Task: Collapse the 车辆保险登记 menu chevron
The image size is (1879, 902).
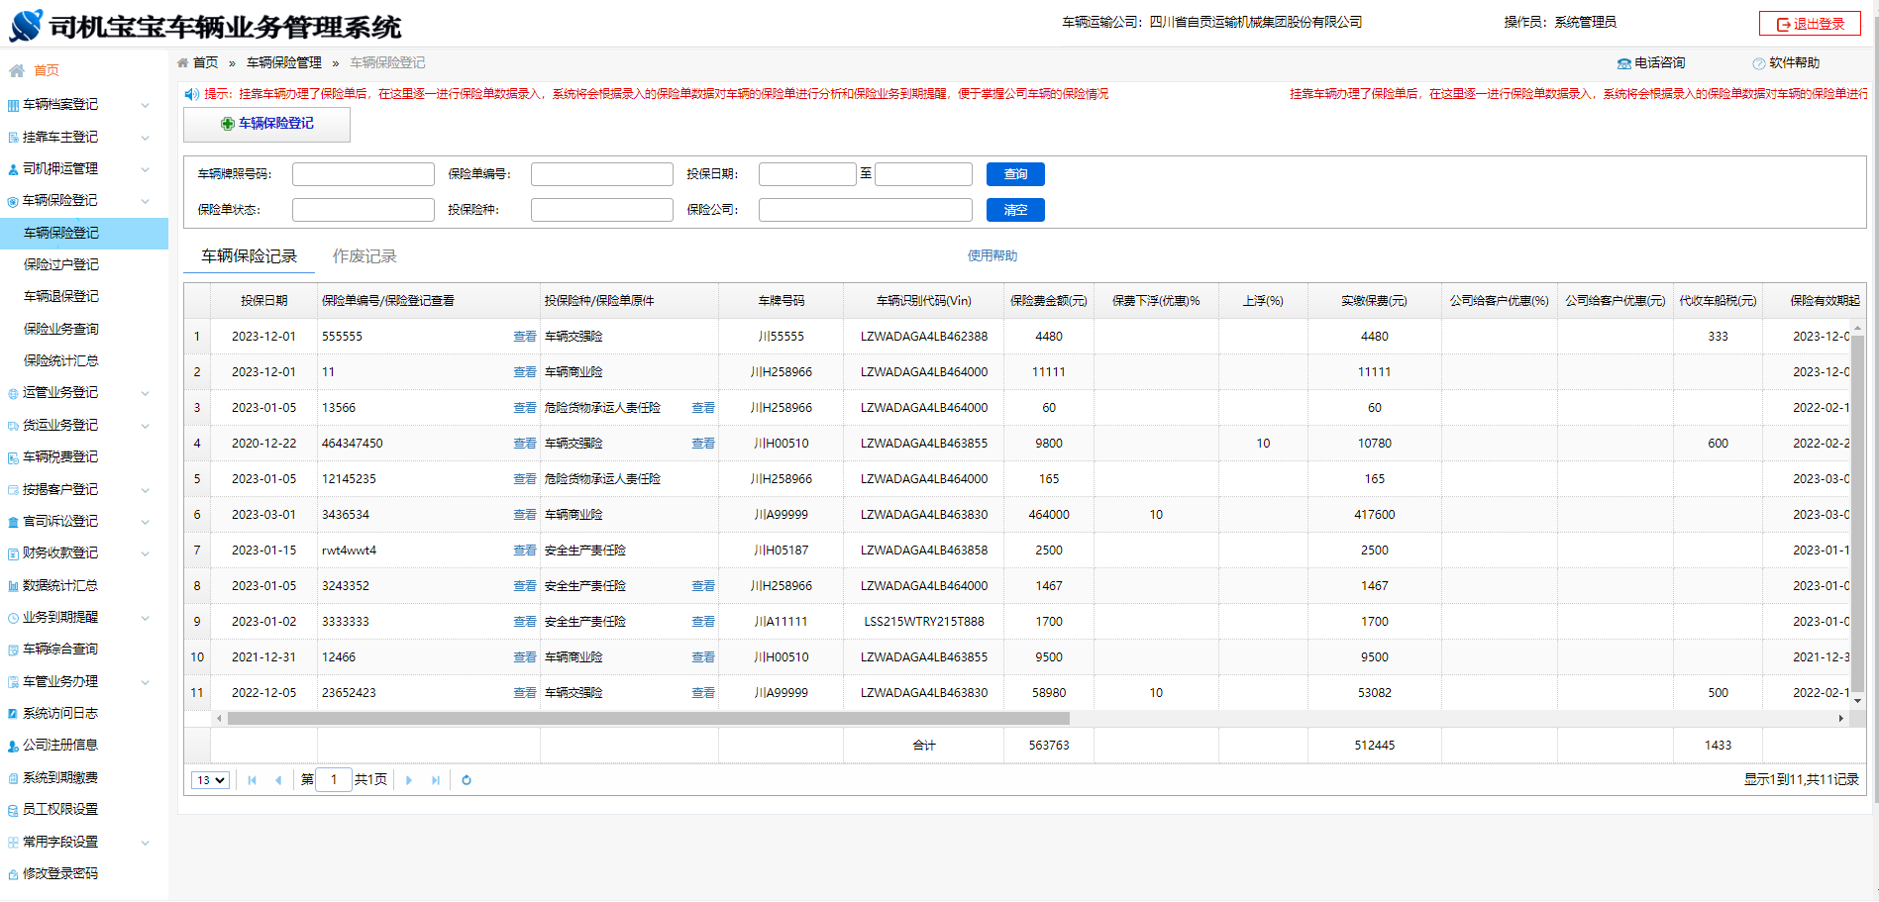Action: [x=146, y=201]
